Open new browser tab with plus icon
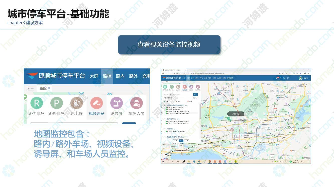The height and width of the screenshot is (187, 334). (189, 70)
